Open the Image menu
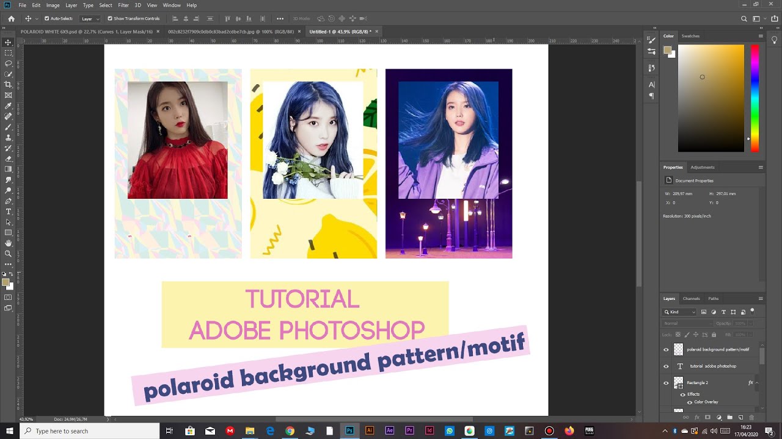Screen dimensions: 782x439 [53, 5]
